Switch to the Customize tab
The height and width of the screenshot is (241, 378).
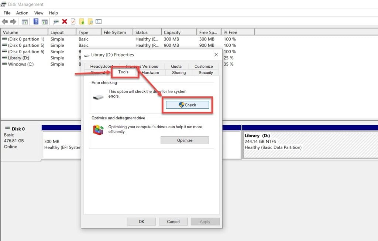(203, 66)
